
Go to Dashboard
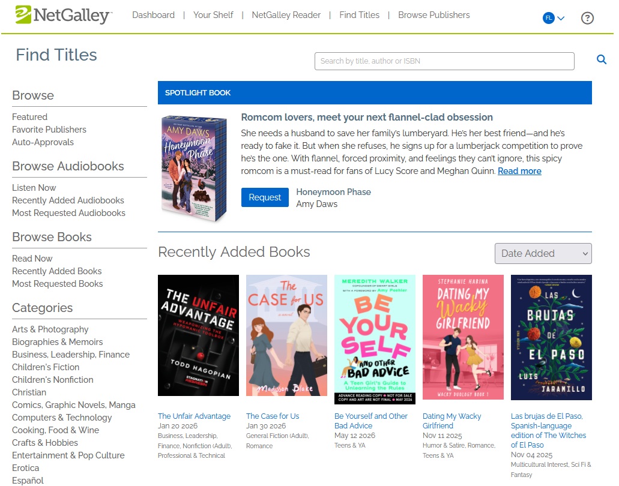pos(153,15)
